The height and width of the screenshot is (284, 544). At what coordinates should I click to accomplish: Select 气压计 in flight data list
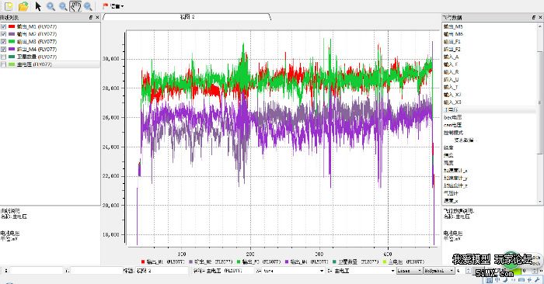[x=451, y=193]
